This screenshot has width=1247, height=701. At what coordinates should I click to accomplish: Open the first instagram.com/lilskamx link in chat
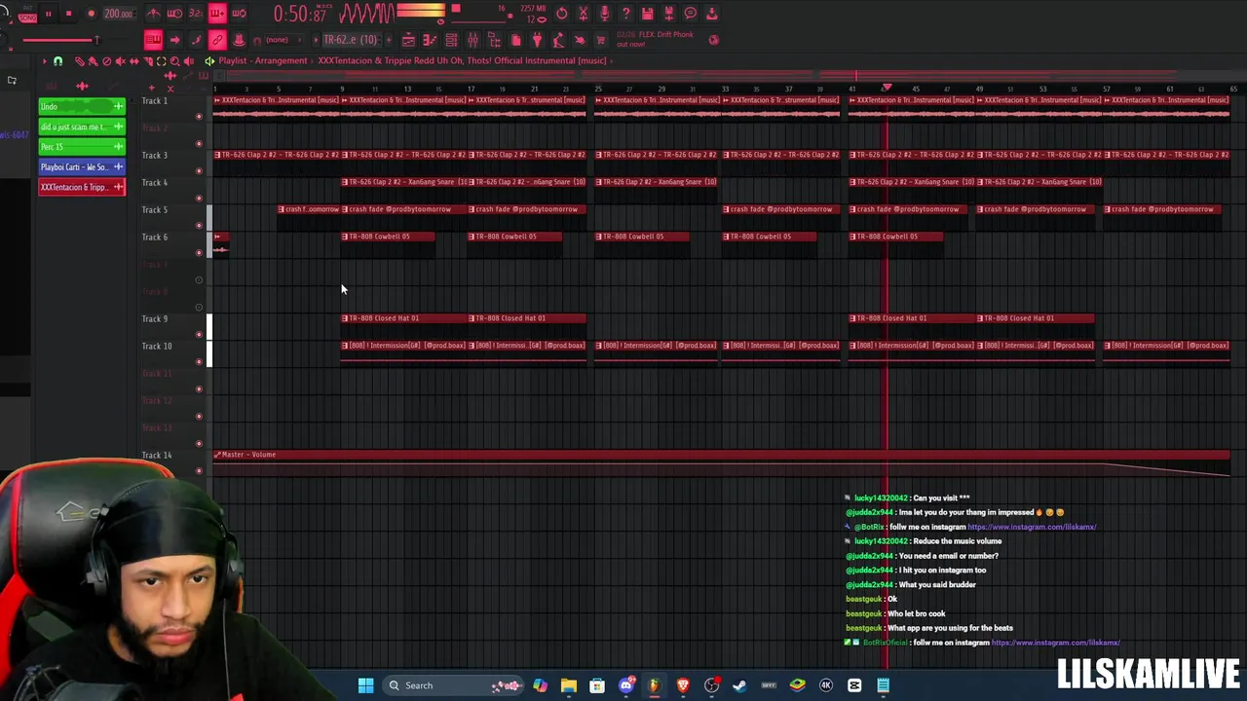coord(1032,527)
